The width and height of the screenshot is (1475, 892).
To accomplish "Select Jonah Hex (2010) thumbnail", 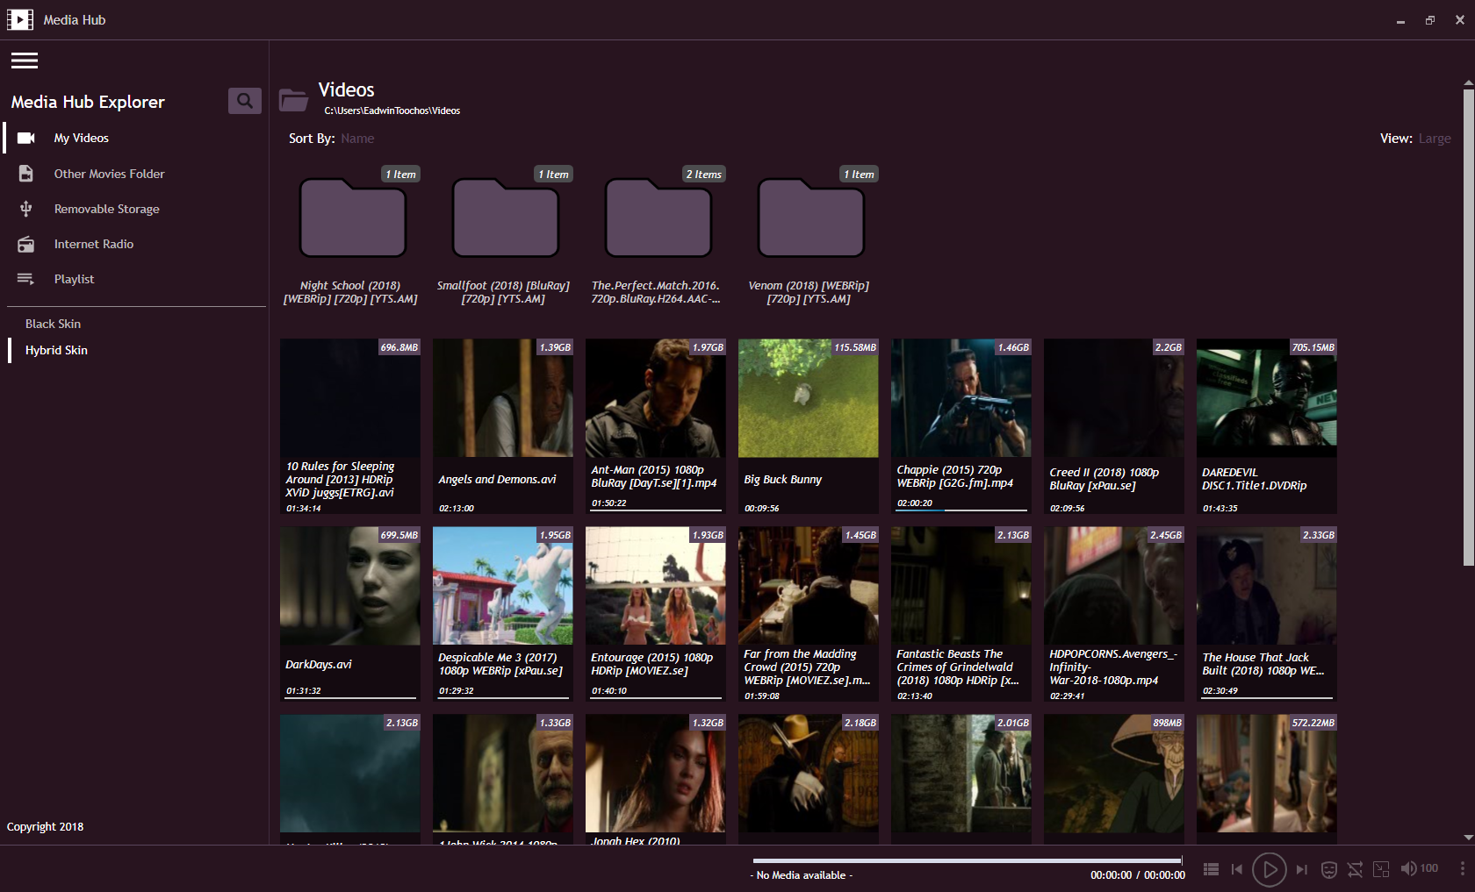I will point(656,774).
